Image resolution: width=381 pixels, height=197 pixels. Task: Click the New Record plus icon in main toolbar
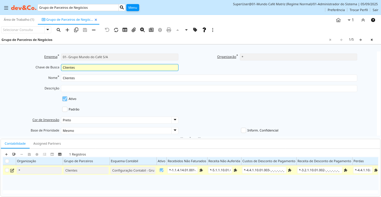[x=67, y=30]
